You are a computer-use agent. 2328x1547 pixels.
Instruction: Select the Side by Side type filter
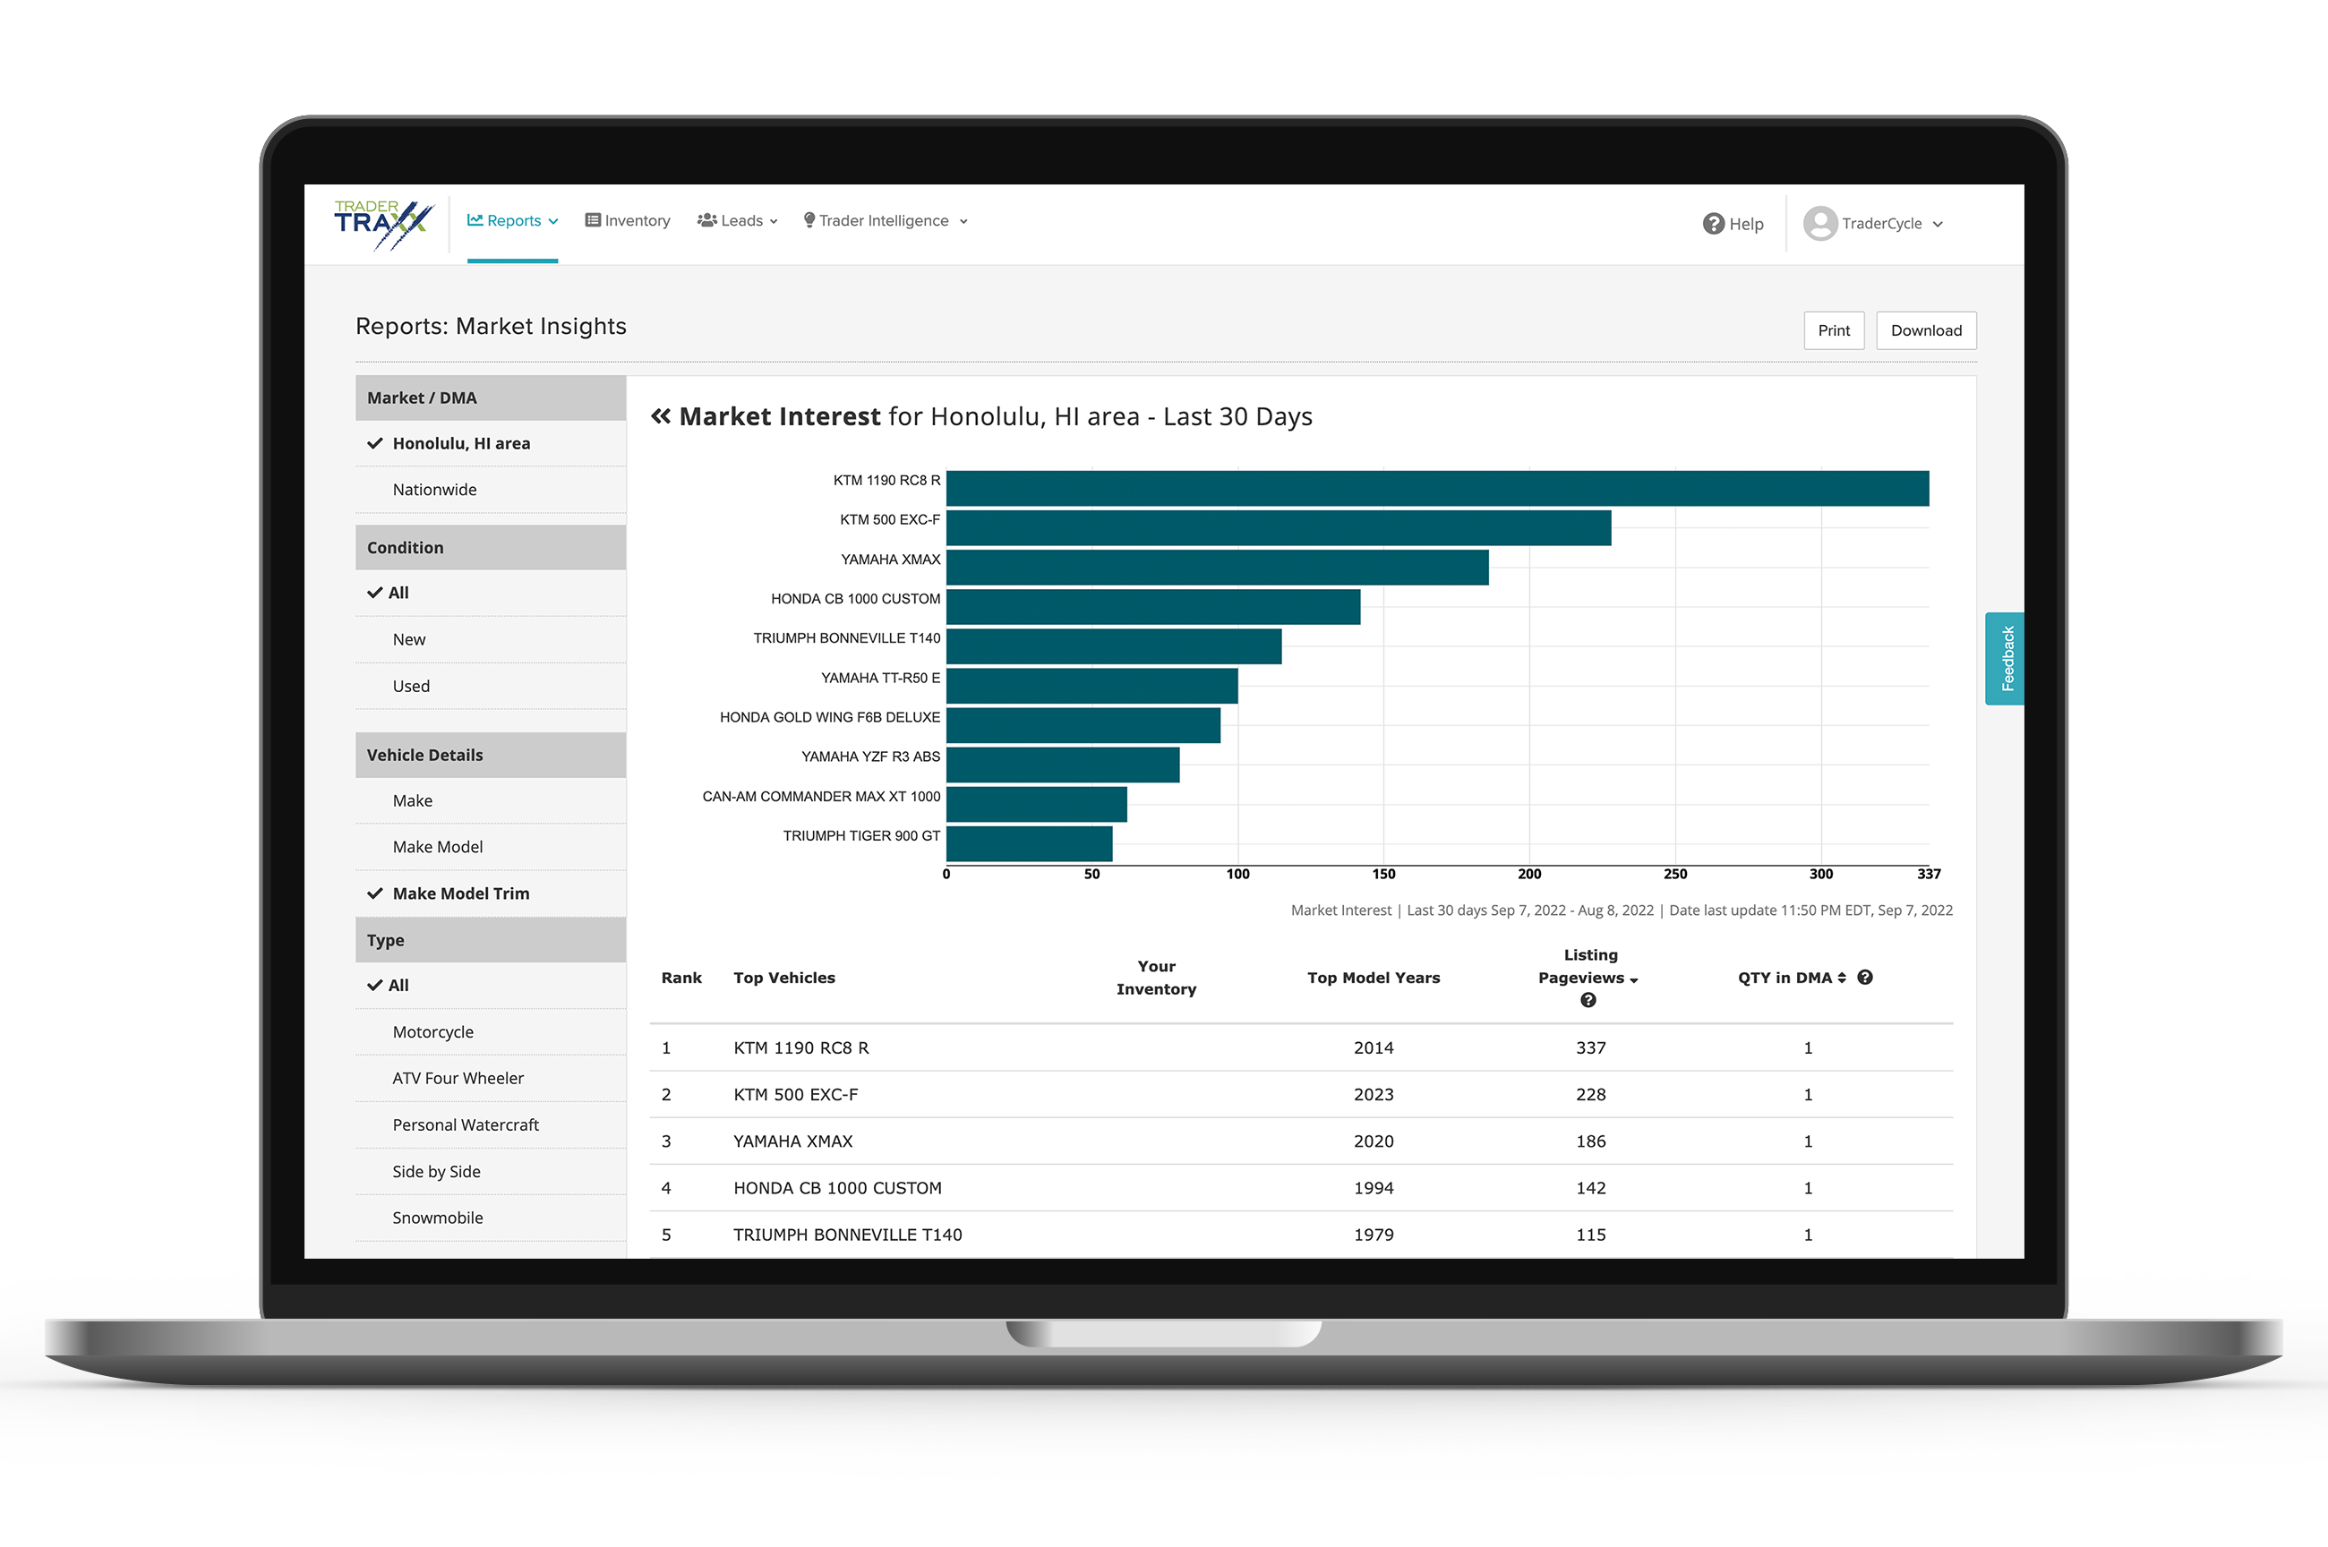(x=491, y=1172)
